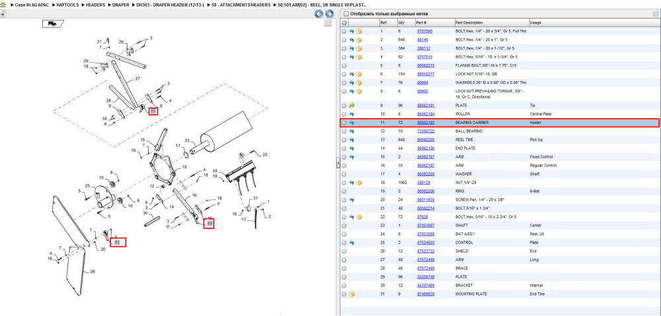
Task: Click the blue arrow icon for WASHER 80664
Action: click(351, 83)
